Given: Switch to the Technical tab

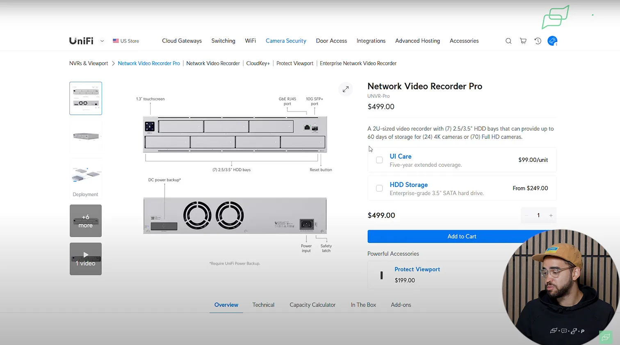Looking at the screenshot, I should pyautogui.click(x=263, y=305).
